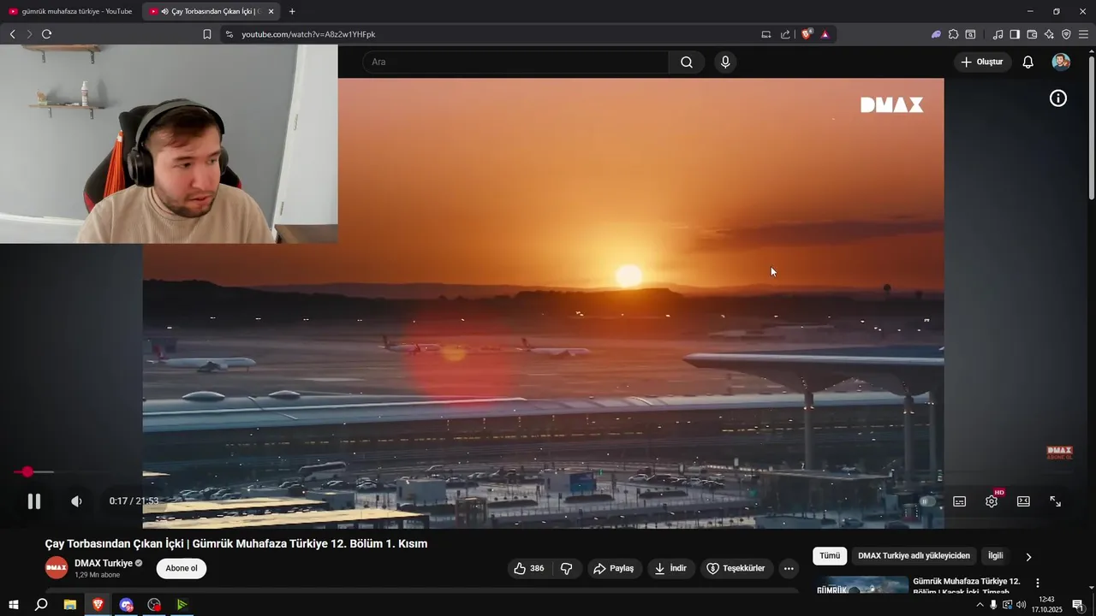Close the 'Çay Torbasından Çıkan İçki' tab
Image resolution: width=1096 pixels, height=616 pixels.
[x=271, y=11]
